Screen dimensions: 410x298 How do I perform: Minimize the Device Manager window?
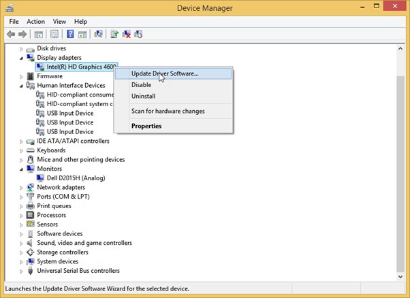tap(362, 7)
